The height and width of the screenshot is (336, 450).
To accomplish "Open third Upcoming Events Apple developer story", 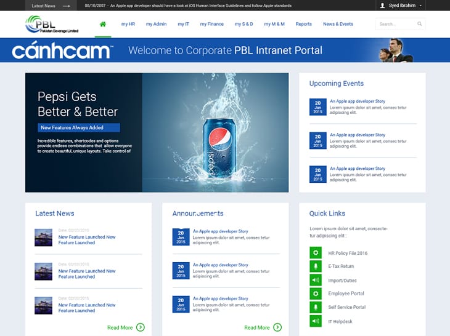I will 358,169.
